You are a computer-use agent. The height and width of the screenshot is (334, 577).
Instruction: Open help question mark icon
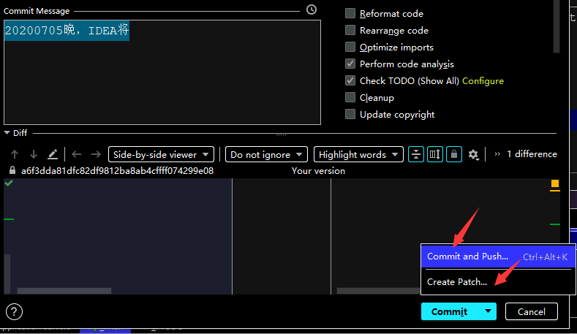(x=14, y=312)
